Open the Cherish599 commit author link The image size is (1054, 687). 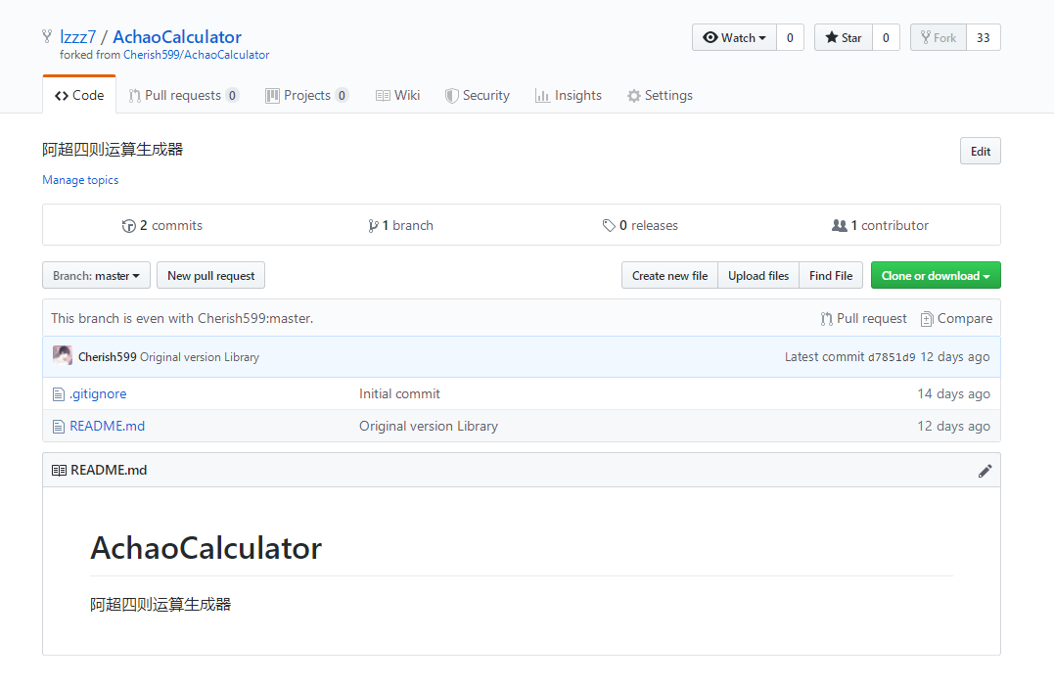pyautogui.click(x=107, y=357)
